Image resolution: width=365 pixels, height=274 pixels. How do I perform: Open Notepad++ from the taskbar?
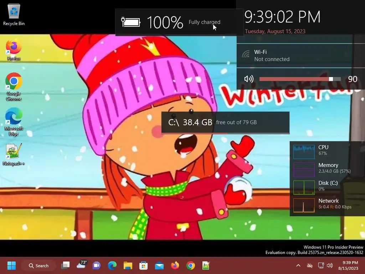coord(206,265)
